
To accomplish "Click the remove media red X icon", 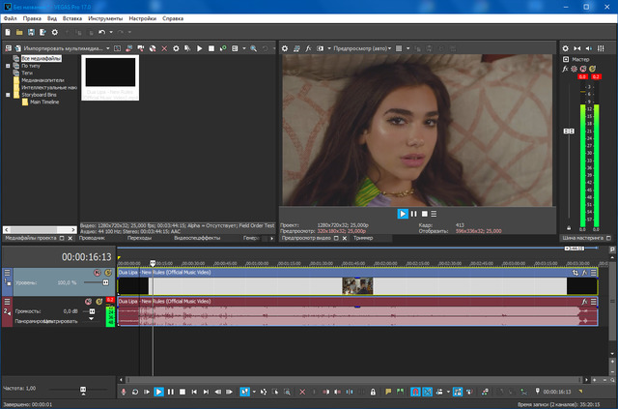I will pos(164,47).
